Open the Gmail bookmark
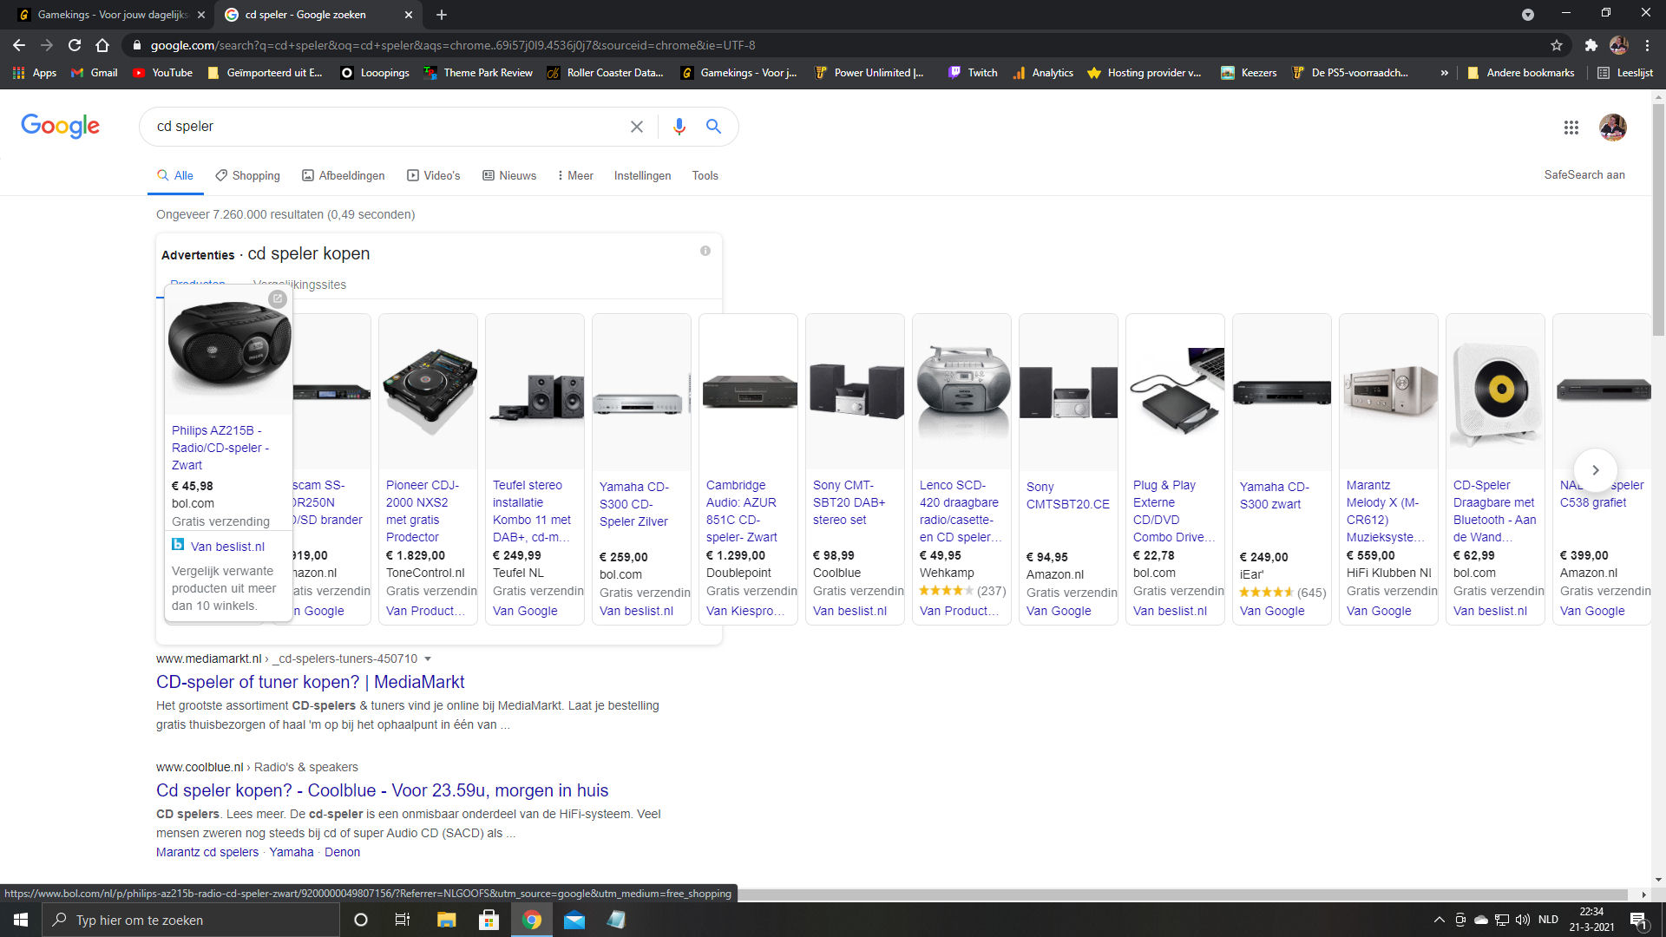1666x937 pixels. (x=95, y=73)
